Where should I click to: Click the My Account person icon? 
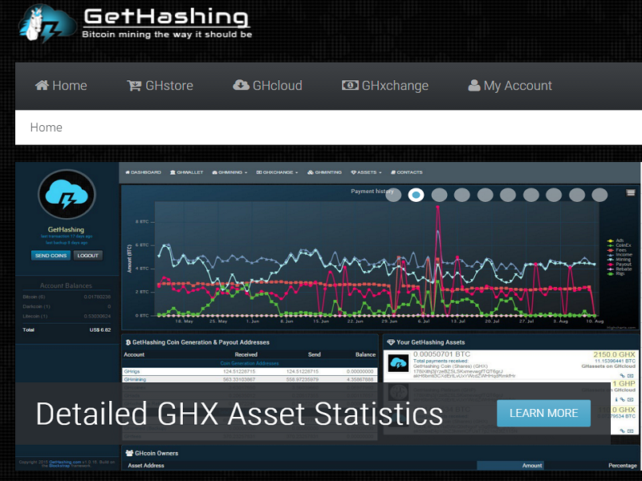[474, 86]
